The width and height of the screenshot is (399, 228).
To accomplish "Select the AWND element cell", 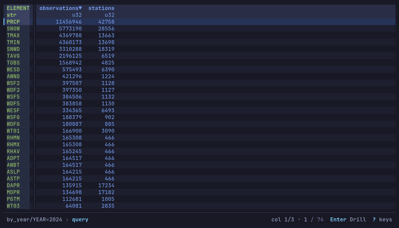I will [x=13, y=76].
